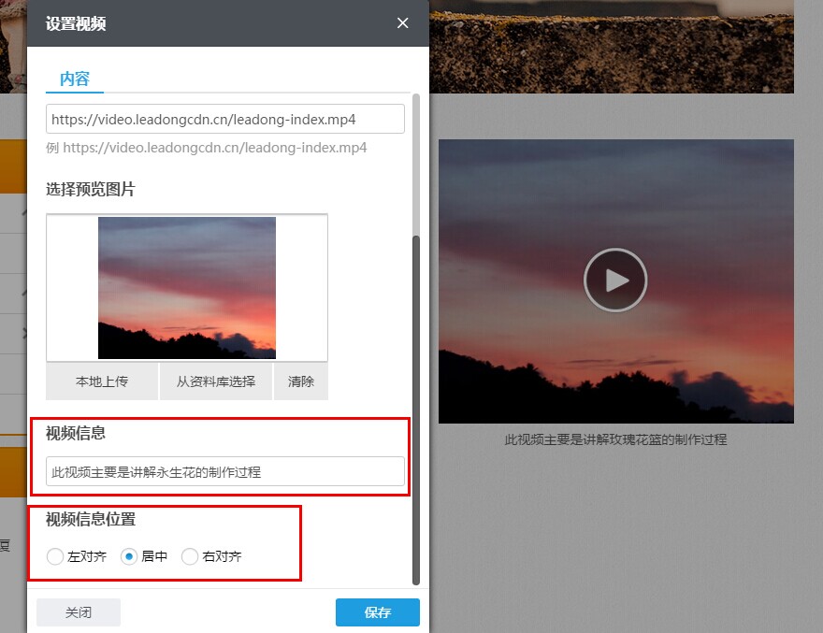823x633 pixels.
Task: Select the 居中 alignment option
Action: tap(127, 556)
